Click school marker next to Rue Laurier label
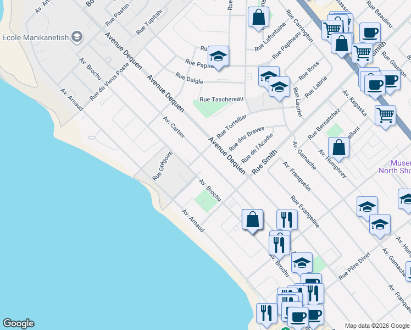This screenshot has width=411, height=330. tap(280, 87)
